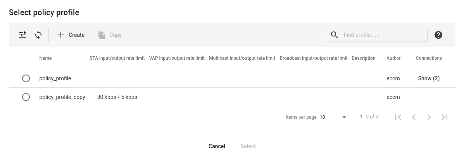
Task: Click the Name column header
Action: [x=45, y=58]
